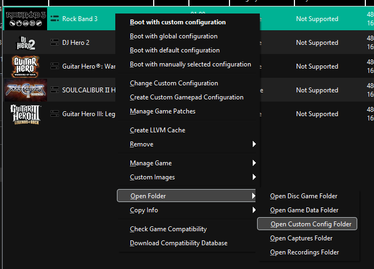Viewport: 374px width, 269px height.
Task: Expand the Manage Game submenu
Action: tap(186, 163)
